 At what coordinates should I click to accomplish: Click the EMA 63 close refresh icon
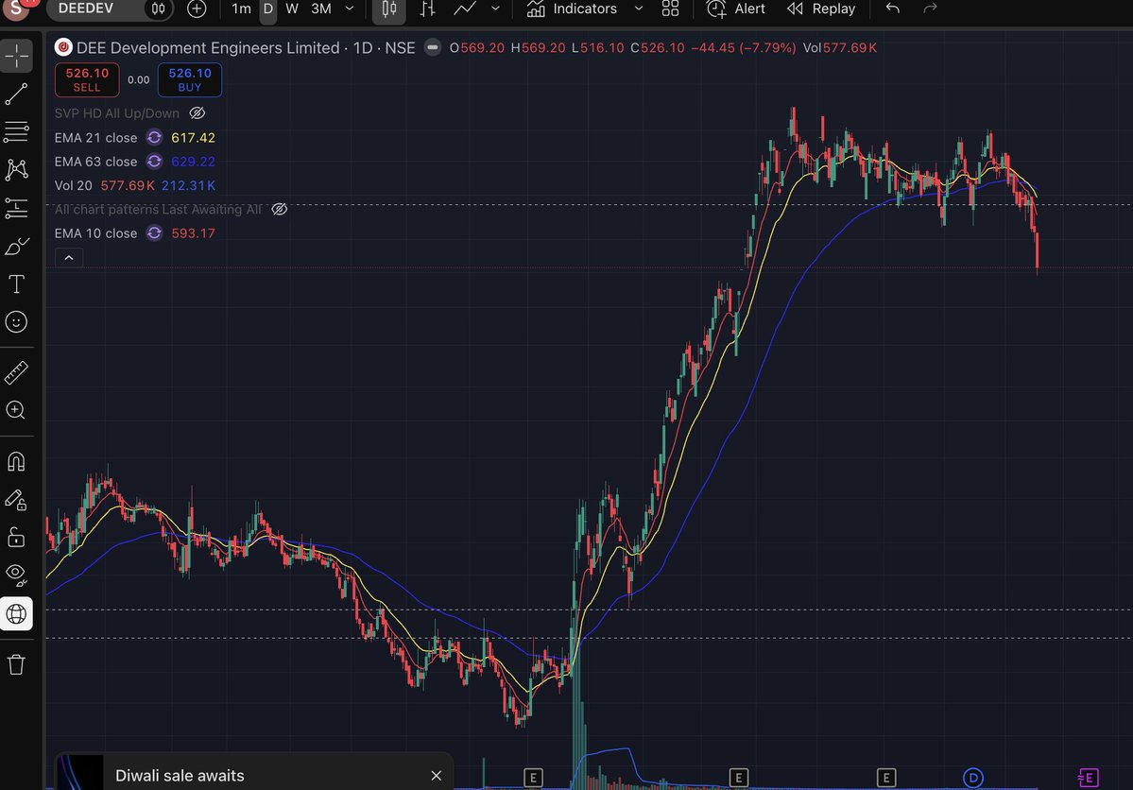pos(154,162)
